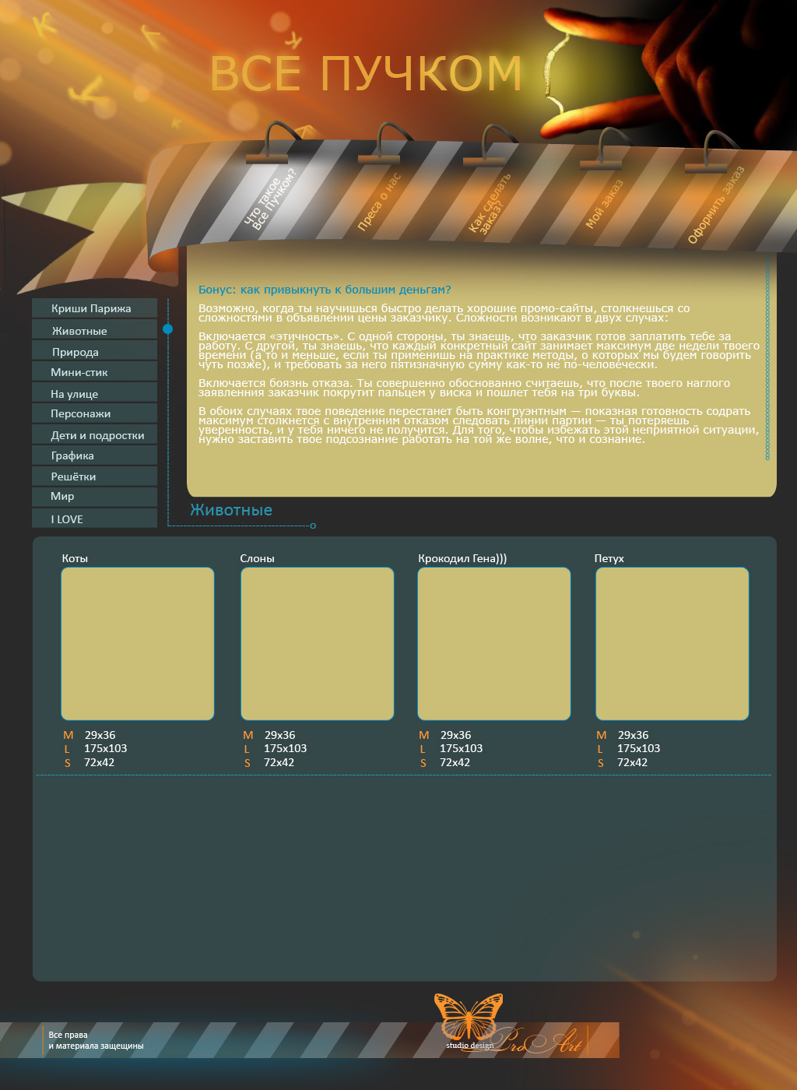Click the article heading 'Бонус: как привыкнуть к большим деньгам?'
The width and height of the screenshot is (797, 1090).
325,290
